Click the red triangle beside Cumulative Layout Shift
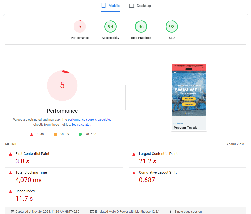 click(x=134, y=173)
